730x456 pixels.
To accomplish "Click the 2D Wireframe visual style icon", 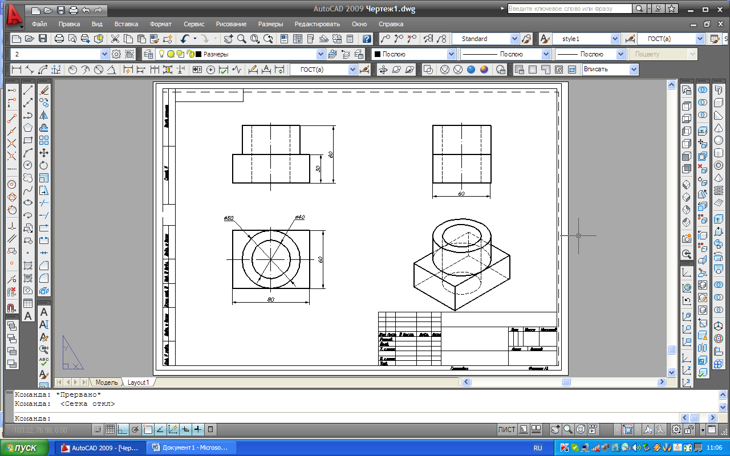I will (x=429, y=70).
